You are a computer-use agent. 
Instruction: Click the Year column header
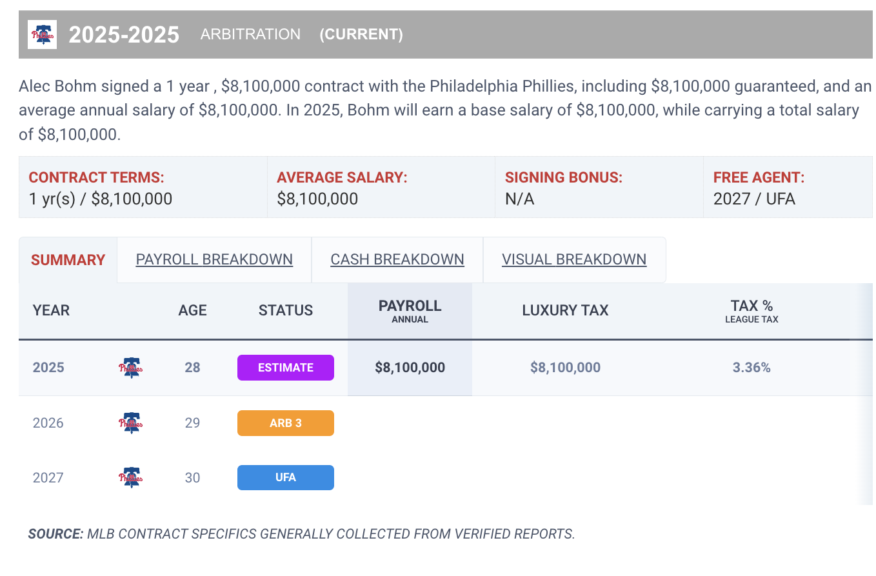click(x=51, y=310)
